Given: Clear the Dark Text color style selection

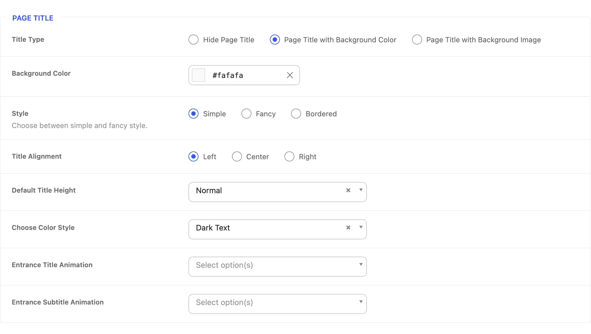Looking at the screenshot, I should 348,227.
